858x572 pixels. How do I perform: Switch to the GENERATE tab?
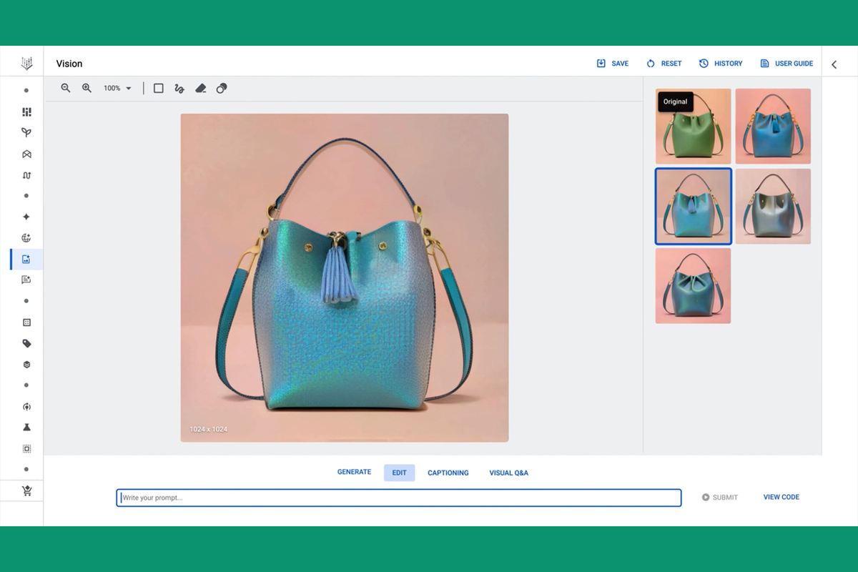tap(354, 472)
